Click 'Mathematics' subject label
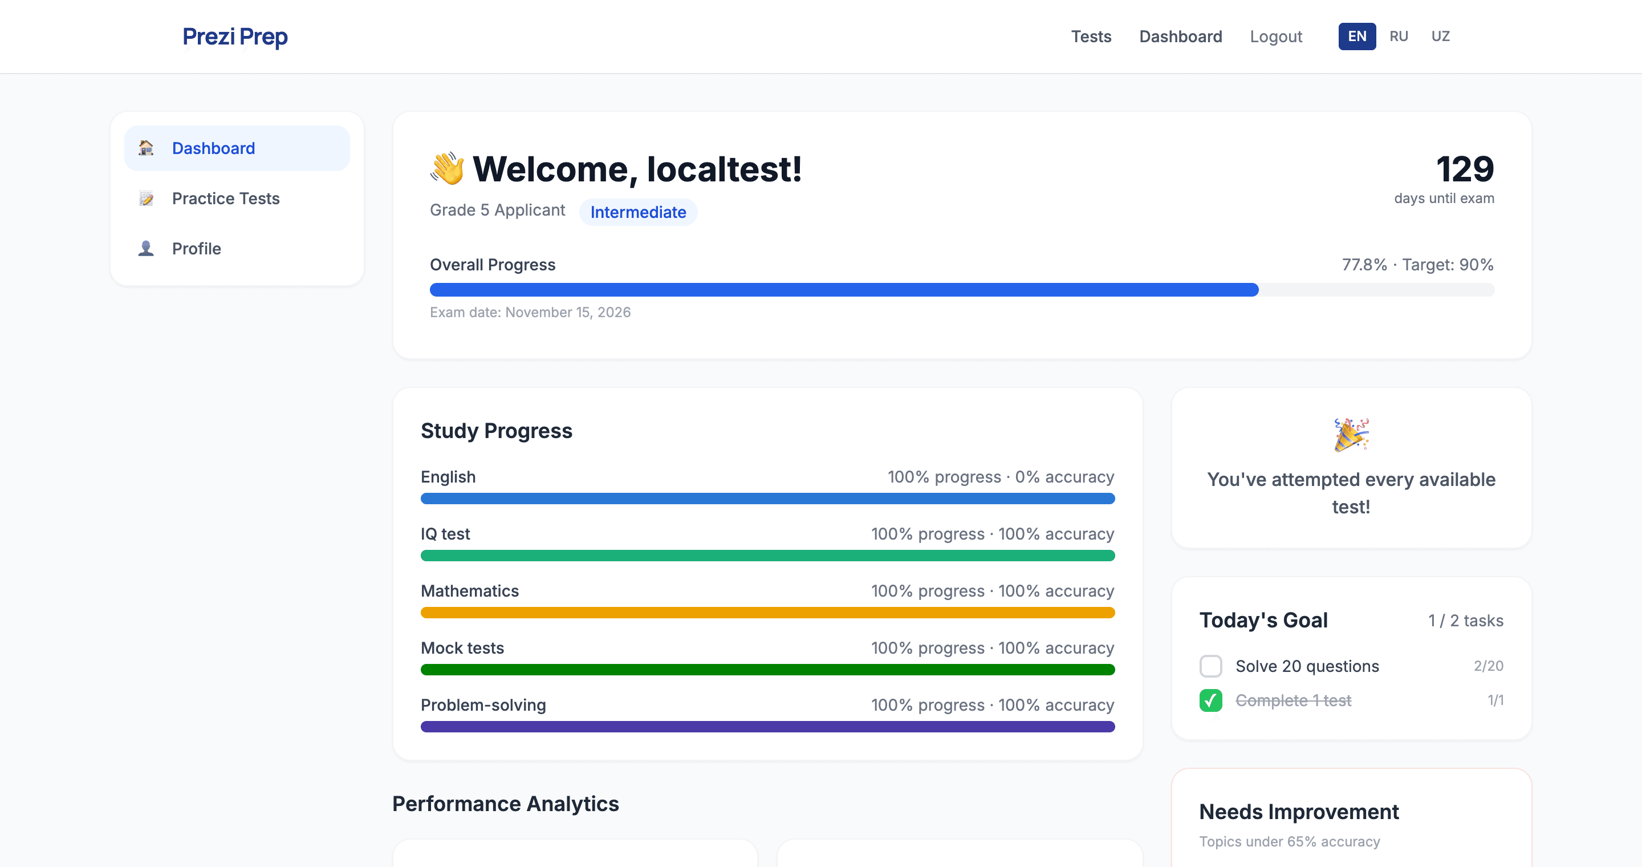Screen dimensions: 1642x867 [x=470, y=591]
